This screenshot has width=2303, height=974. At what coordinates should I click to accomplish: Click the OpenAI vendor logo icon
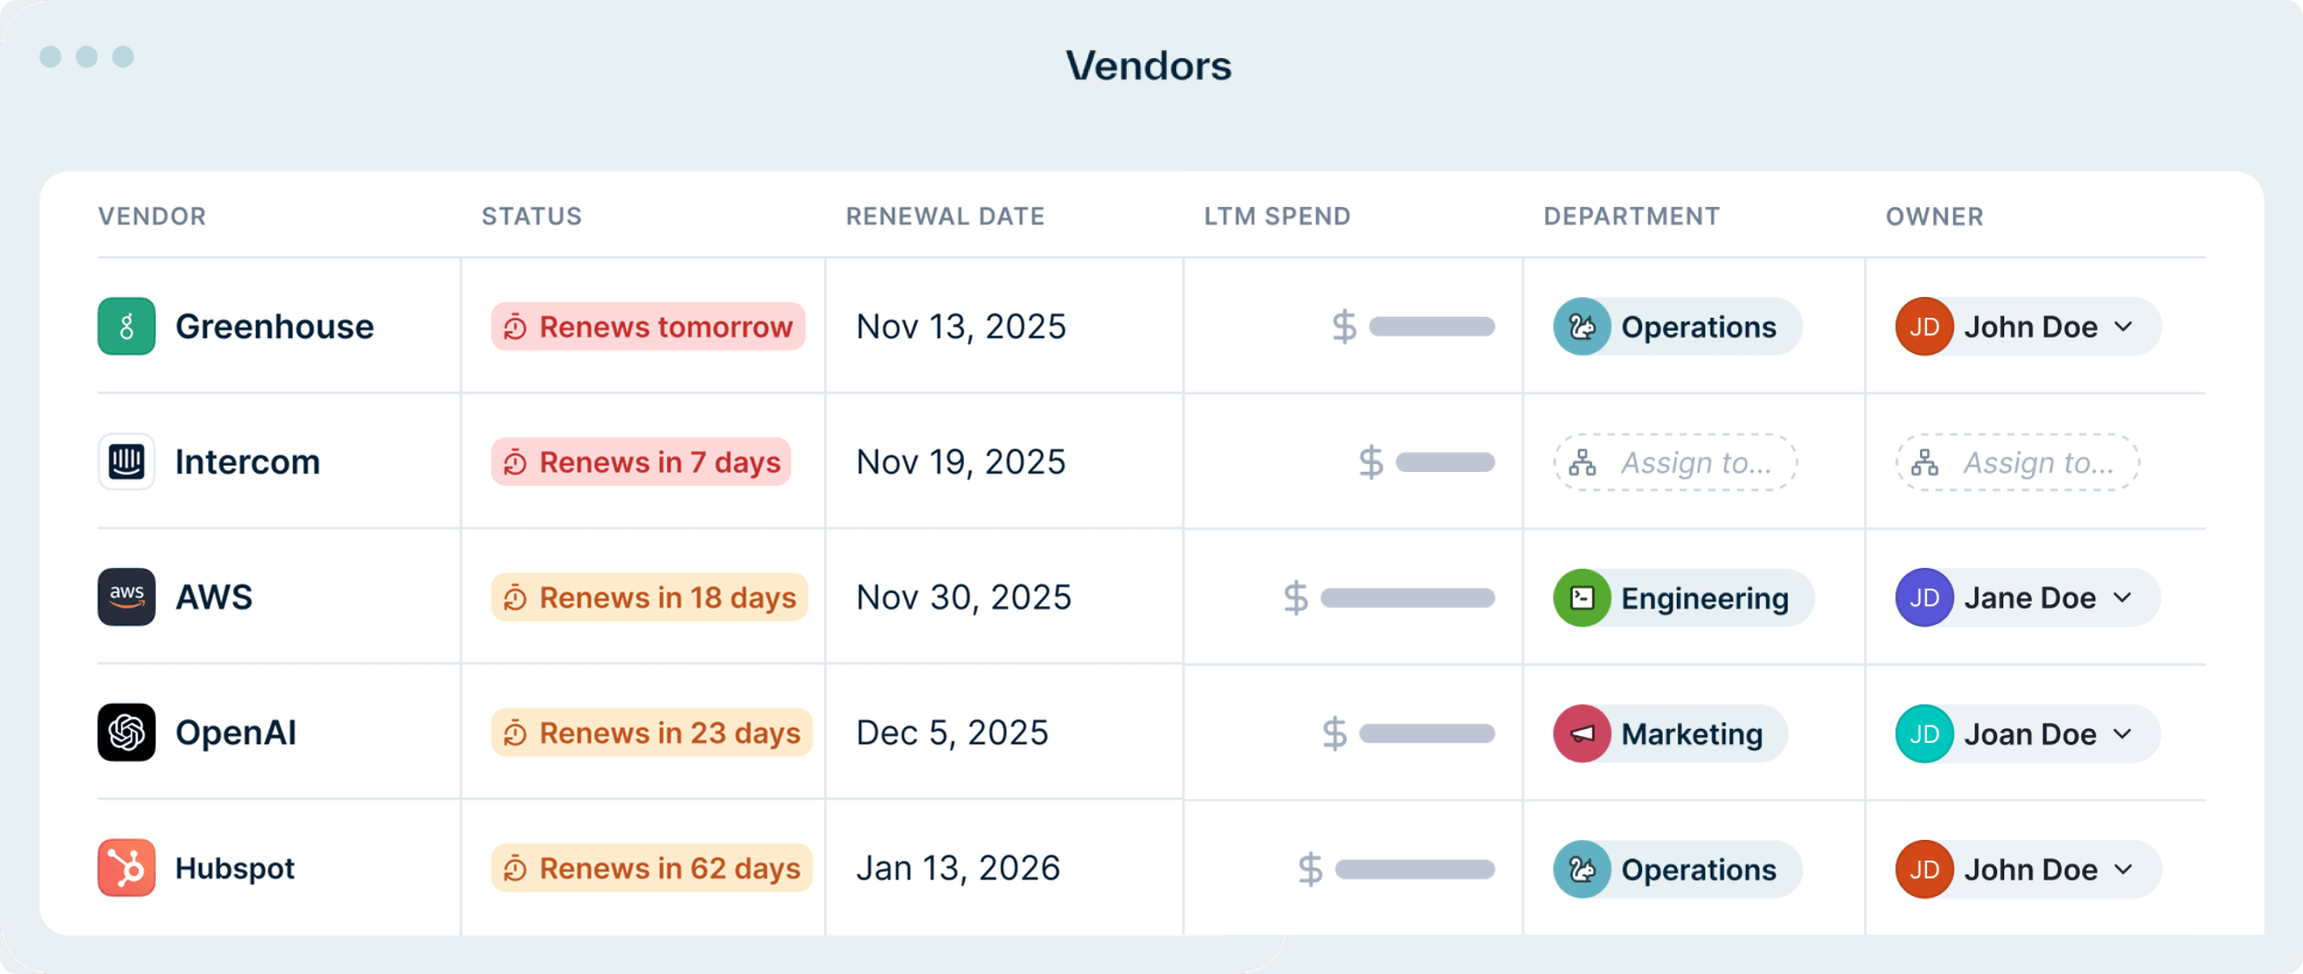coord(126,732)
